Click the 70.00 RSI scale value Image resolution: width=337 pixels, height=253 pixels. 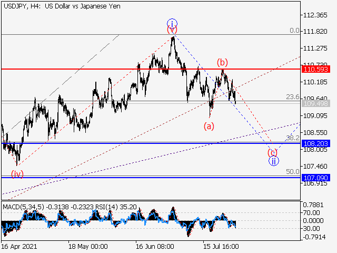click(x=312, y=213)
